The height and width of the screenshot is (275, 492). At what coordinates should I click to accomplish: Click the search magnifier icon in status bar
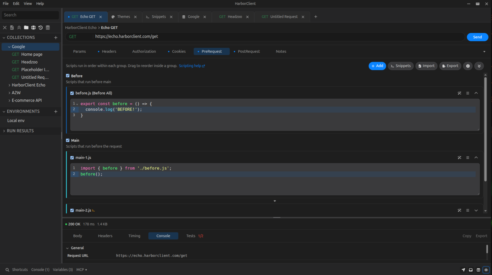click(x=7, y=270)
